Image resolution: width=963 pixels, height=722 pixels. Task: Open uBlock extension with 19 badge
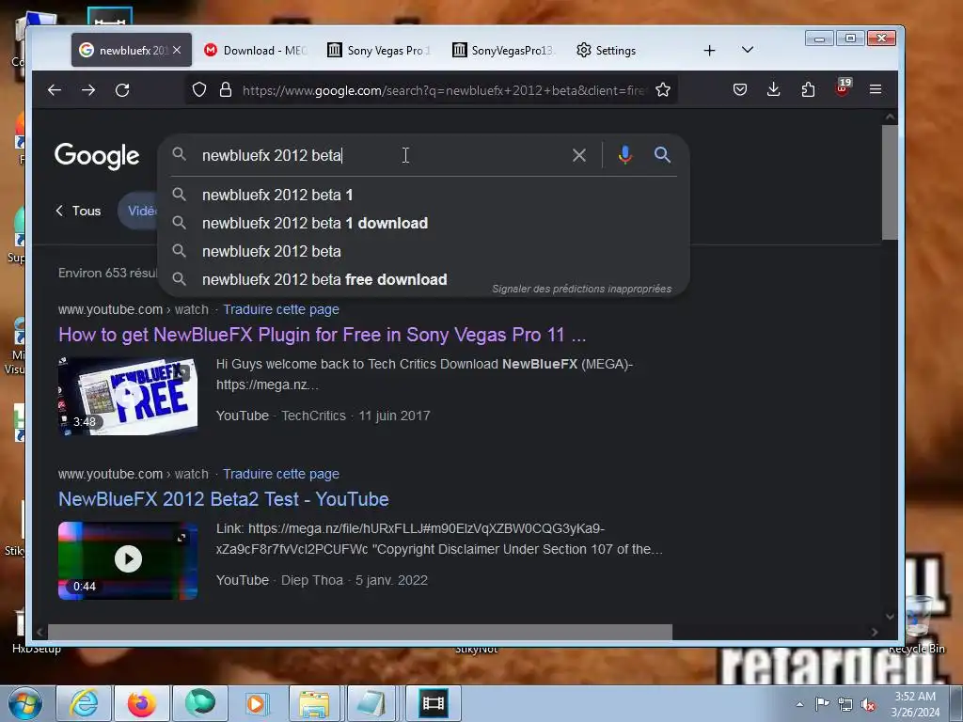point(843,87)
